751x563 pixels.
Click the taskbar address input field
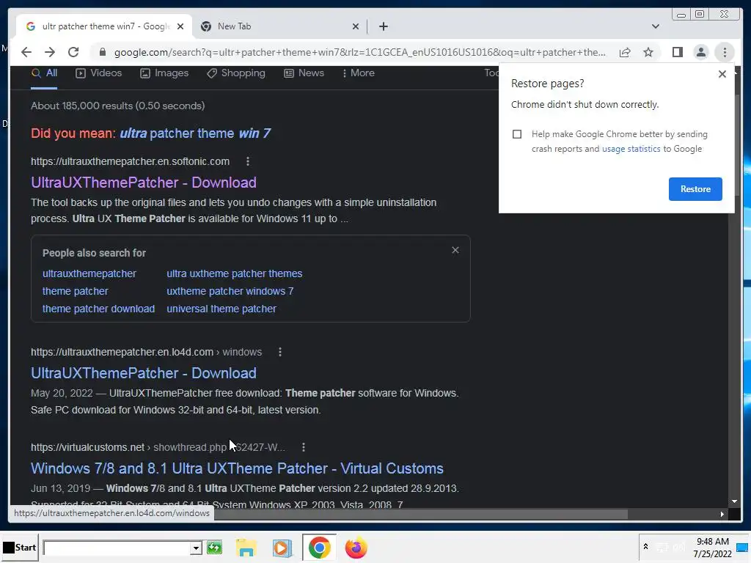[x=117, y=547]
